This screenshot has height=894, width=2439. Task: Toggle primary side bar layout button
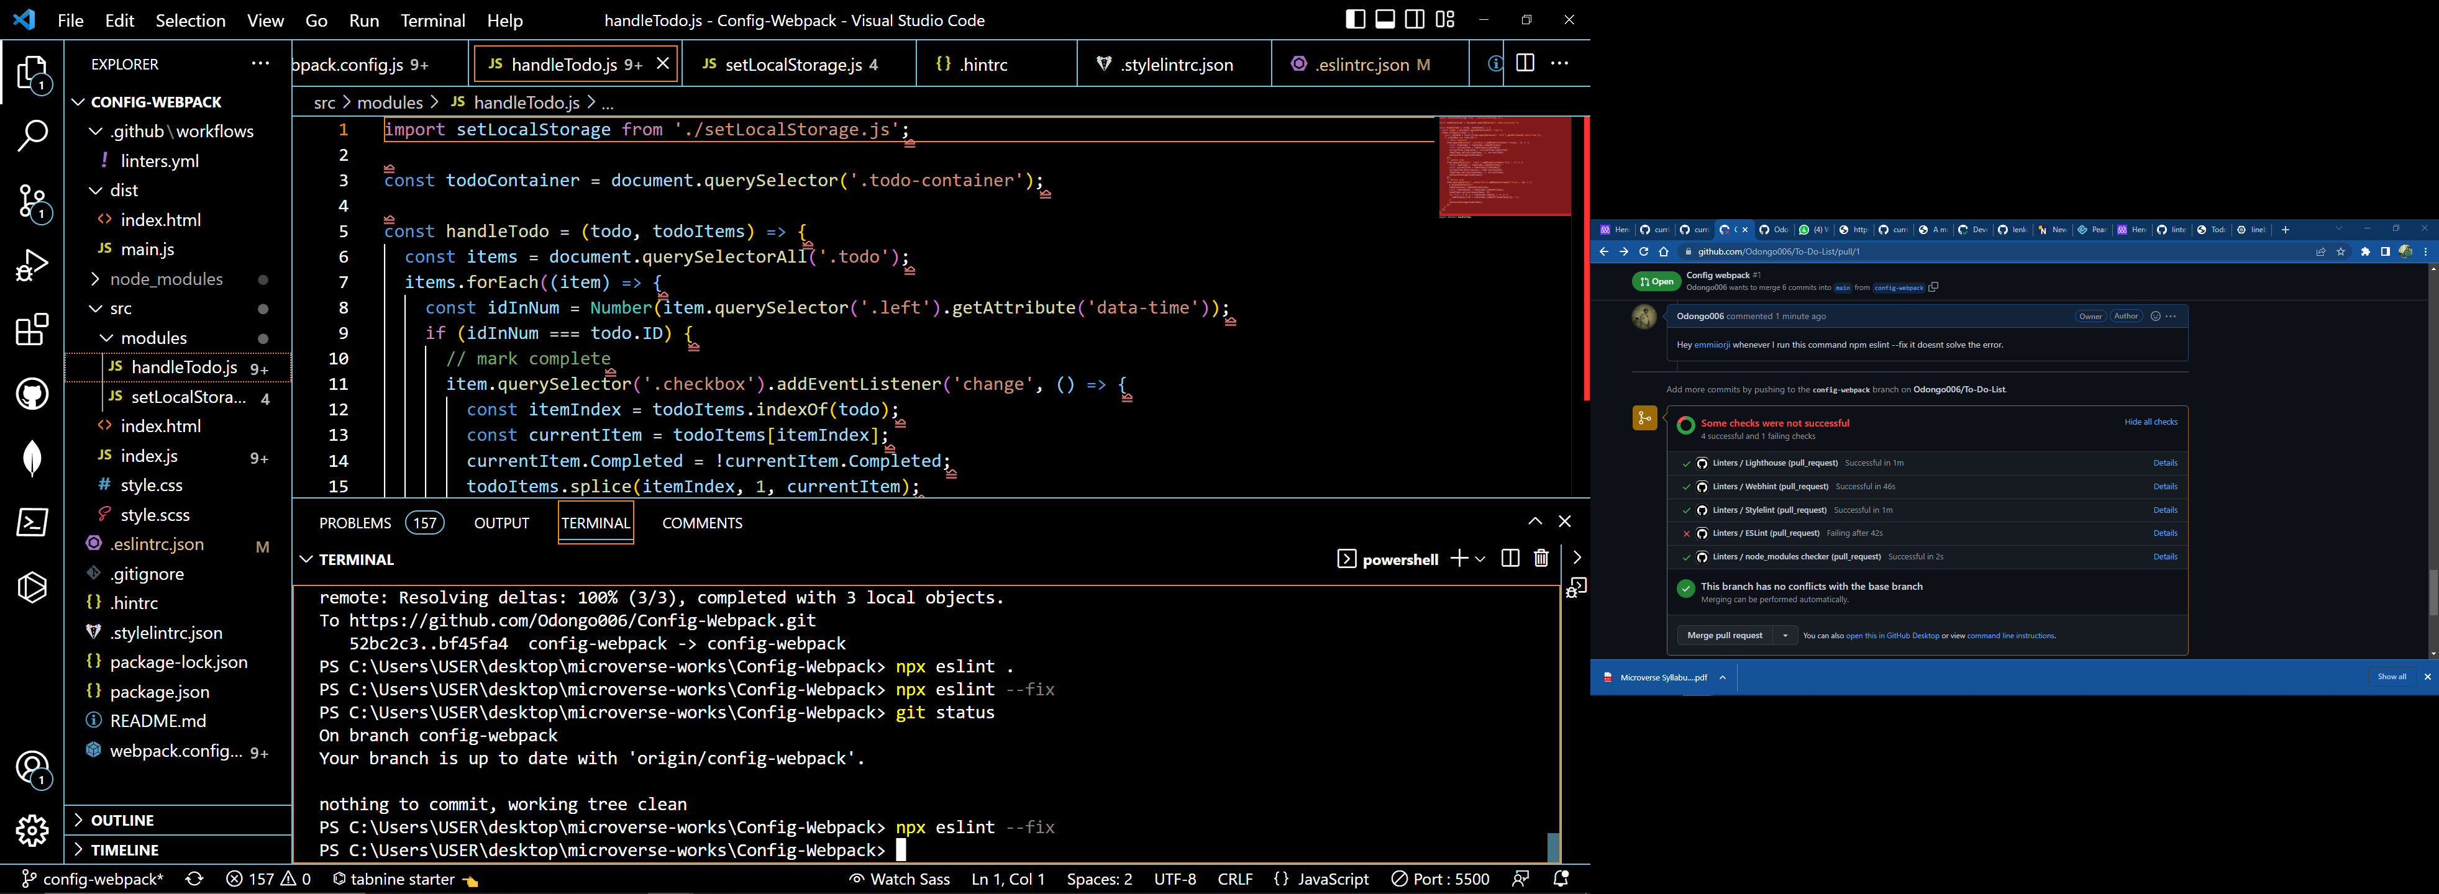coord(1355,20)
